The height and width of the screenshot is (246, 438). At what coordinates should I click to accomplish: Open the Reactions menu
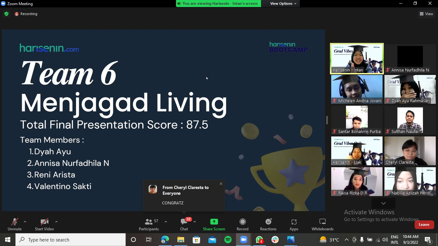click(268, 224)
